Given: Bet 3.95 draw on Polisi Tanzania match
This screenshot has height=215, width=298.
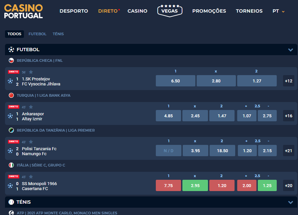Looking at the screenshot, I should tap(195, 151).
